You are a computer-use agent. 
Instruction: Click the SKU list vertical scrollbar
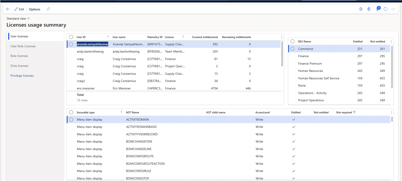coord(392,67)
